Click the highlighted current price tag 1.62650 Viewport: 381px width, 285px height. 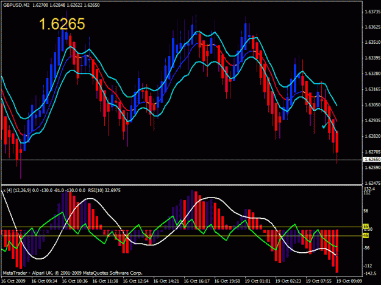tap(372, 159)
